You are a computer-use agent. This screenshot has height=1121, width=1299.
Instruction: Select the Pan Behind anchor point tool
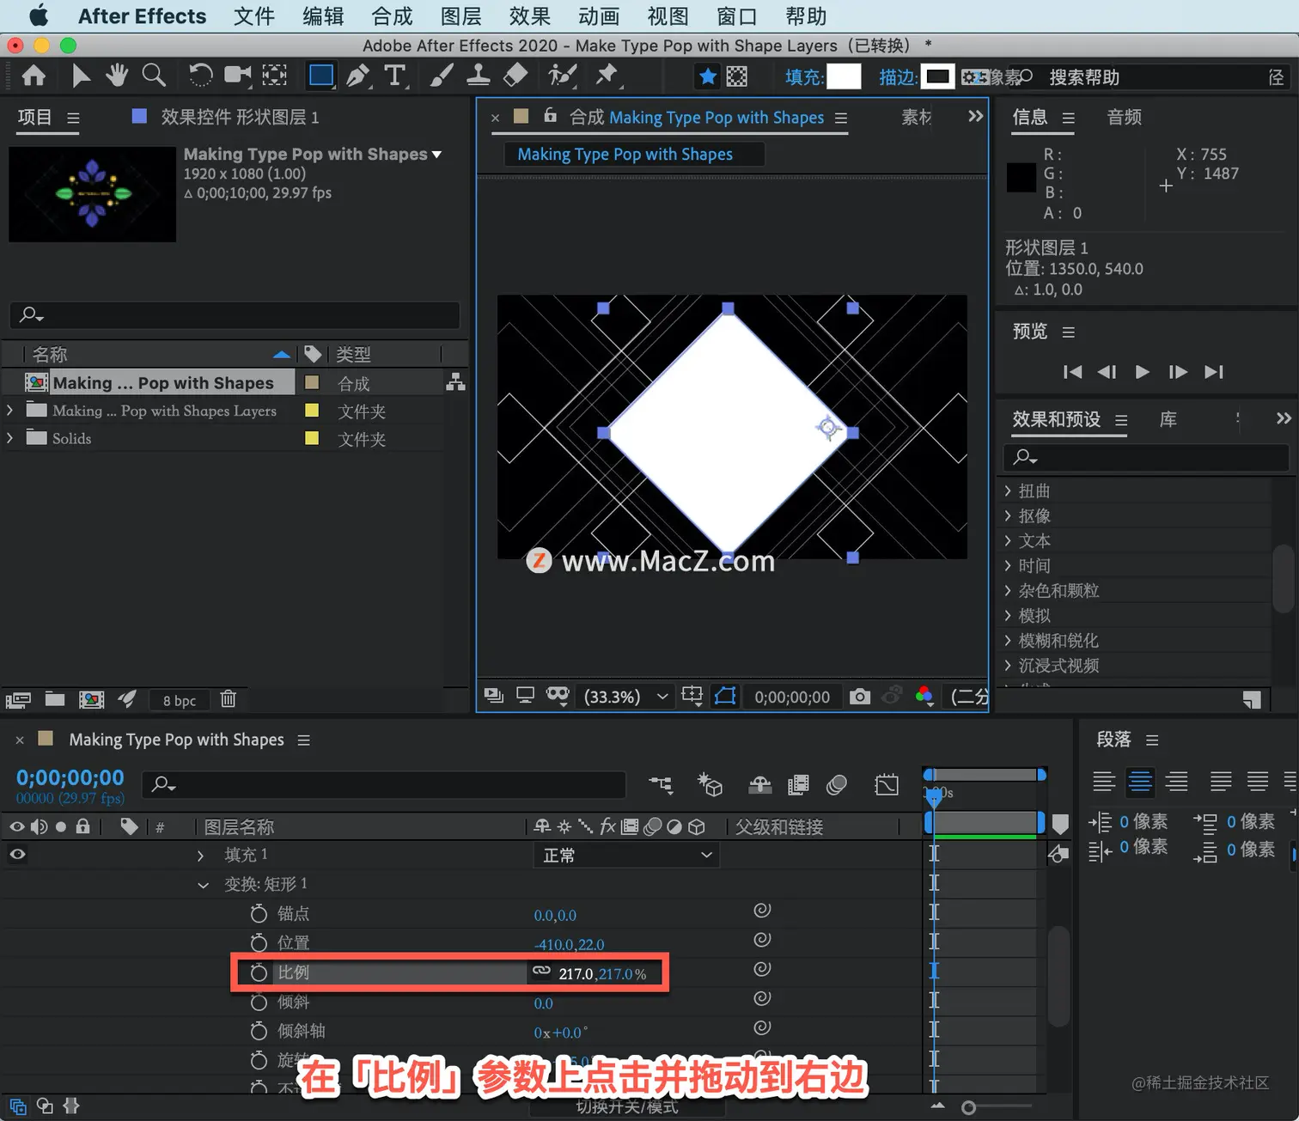click(x=274, y=76)
